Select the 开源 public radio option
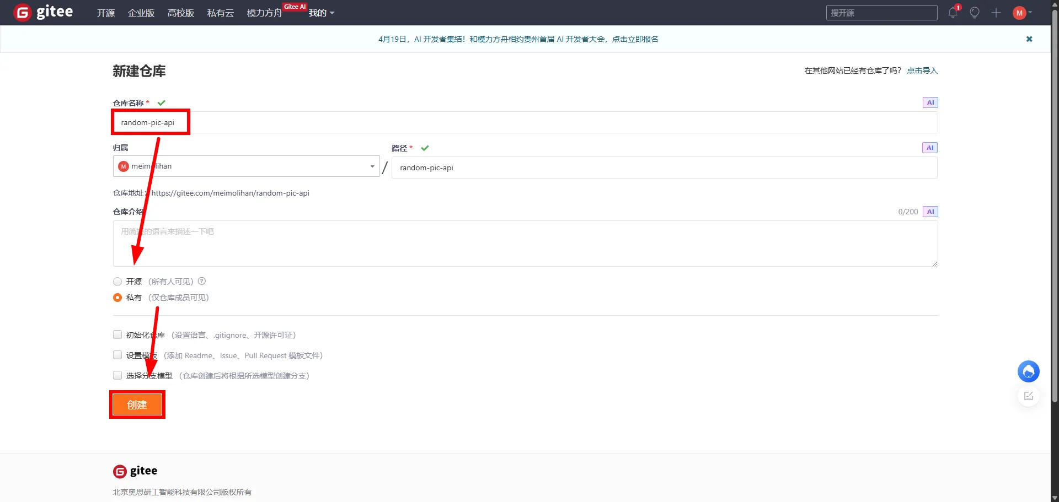The height and width of the screenshot is (502, 1059). click(x=117, y=282)
